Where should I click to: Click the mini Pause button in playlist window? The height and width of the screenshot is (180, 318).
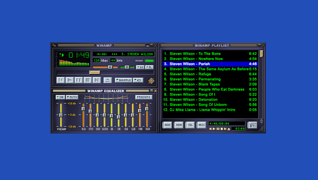[218, 129]
